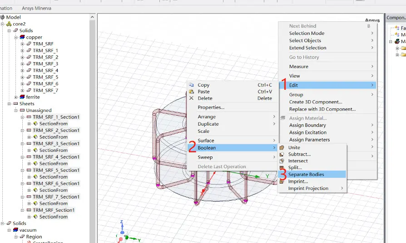Select TRM_SRF_2 in the model tree
This screenshot has width=406, height=243.
click(45, 57)
